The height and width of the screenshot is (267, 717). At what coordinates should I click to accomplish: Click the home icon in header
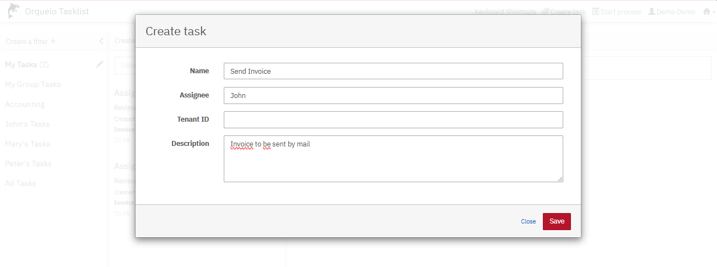(706, 12)
